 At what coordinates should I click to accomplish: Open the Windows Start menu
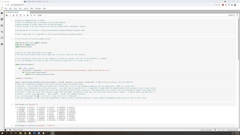pos(2,133)
